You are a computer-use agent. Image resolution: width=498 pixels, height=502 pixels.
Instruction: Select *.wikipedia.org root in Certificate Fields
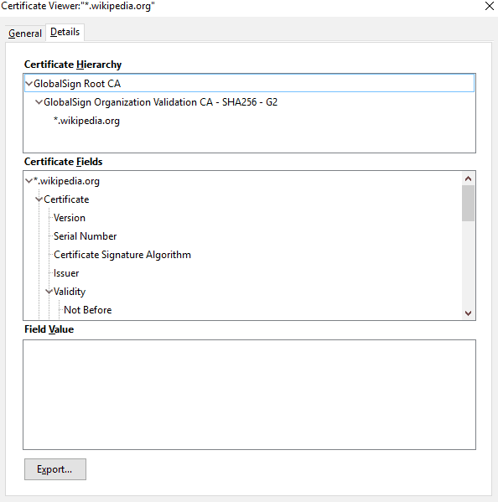[66, 181]
